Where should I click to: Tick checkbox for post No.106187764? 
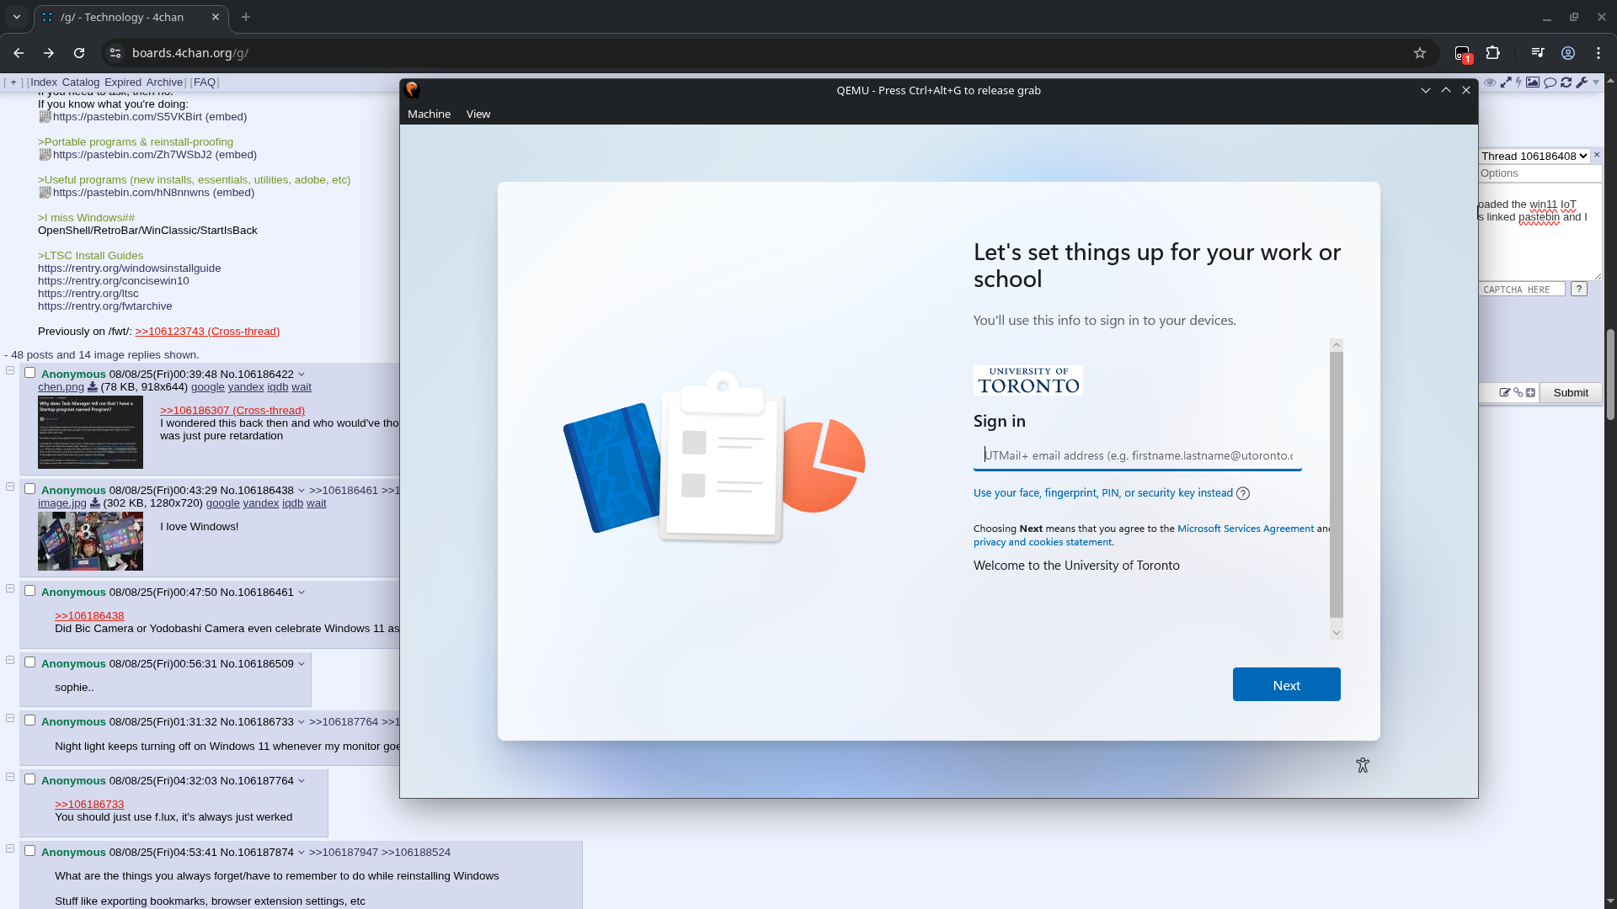[30, 779]
